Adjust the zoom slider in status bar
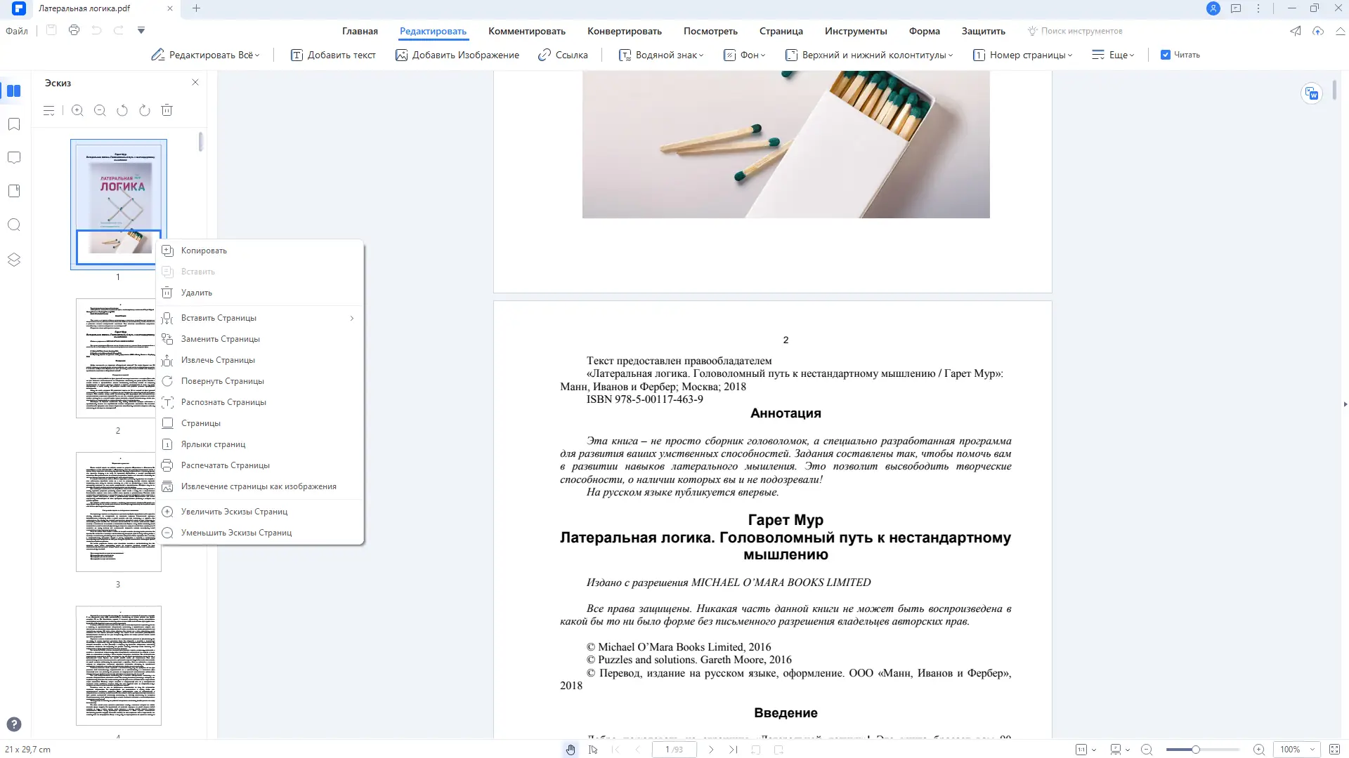The width and height of the screenshot is (1349, 758). [1195, 750]
